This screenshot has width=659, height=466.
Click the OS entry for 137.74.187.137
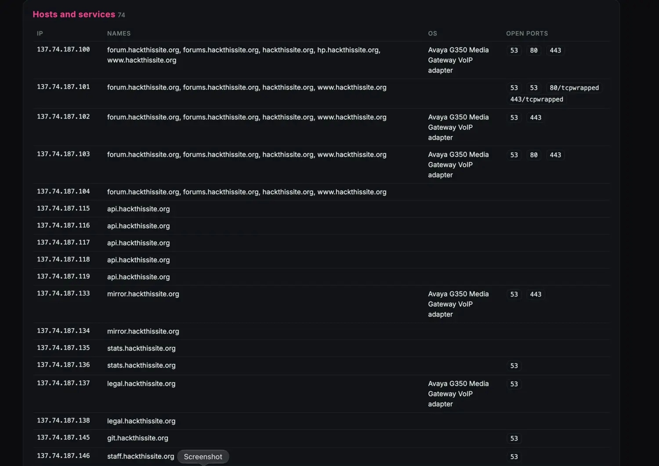click(458, 394)
